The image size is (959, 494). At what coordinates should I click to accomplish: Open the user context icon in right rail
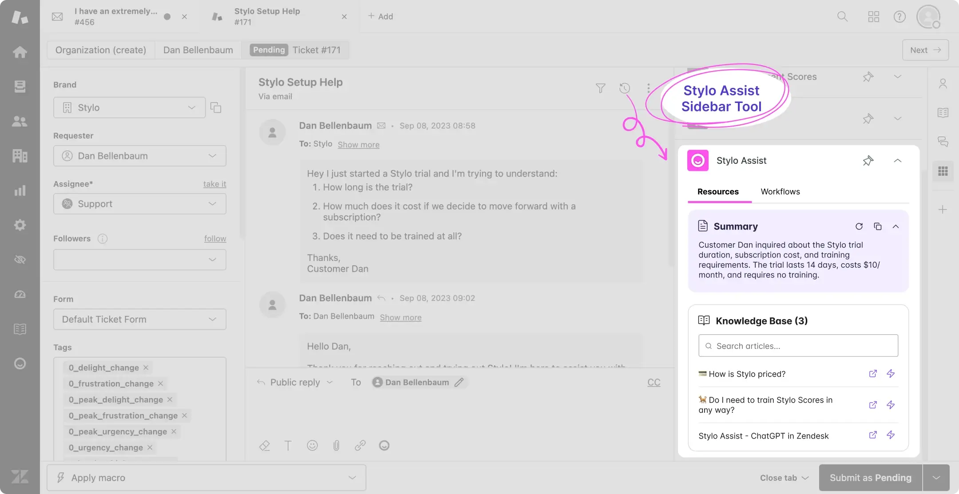943,83
